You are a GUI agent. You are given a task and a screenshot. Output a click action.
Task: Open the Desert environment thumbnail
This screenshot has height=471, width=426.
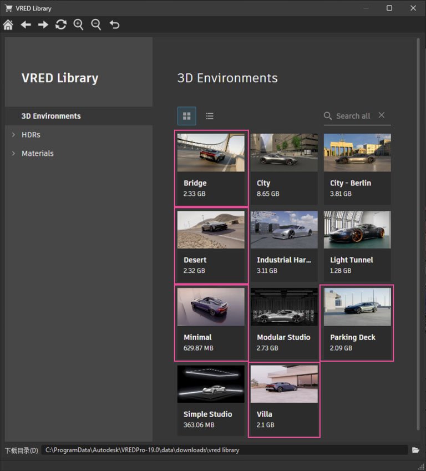coord(211,230)
